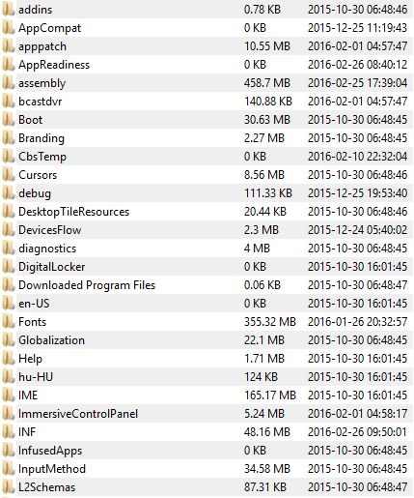Click the bcastdvr folder icon

pyautogui.click(x=8, y=102)
